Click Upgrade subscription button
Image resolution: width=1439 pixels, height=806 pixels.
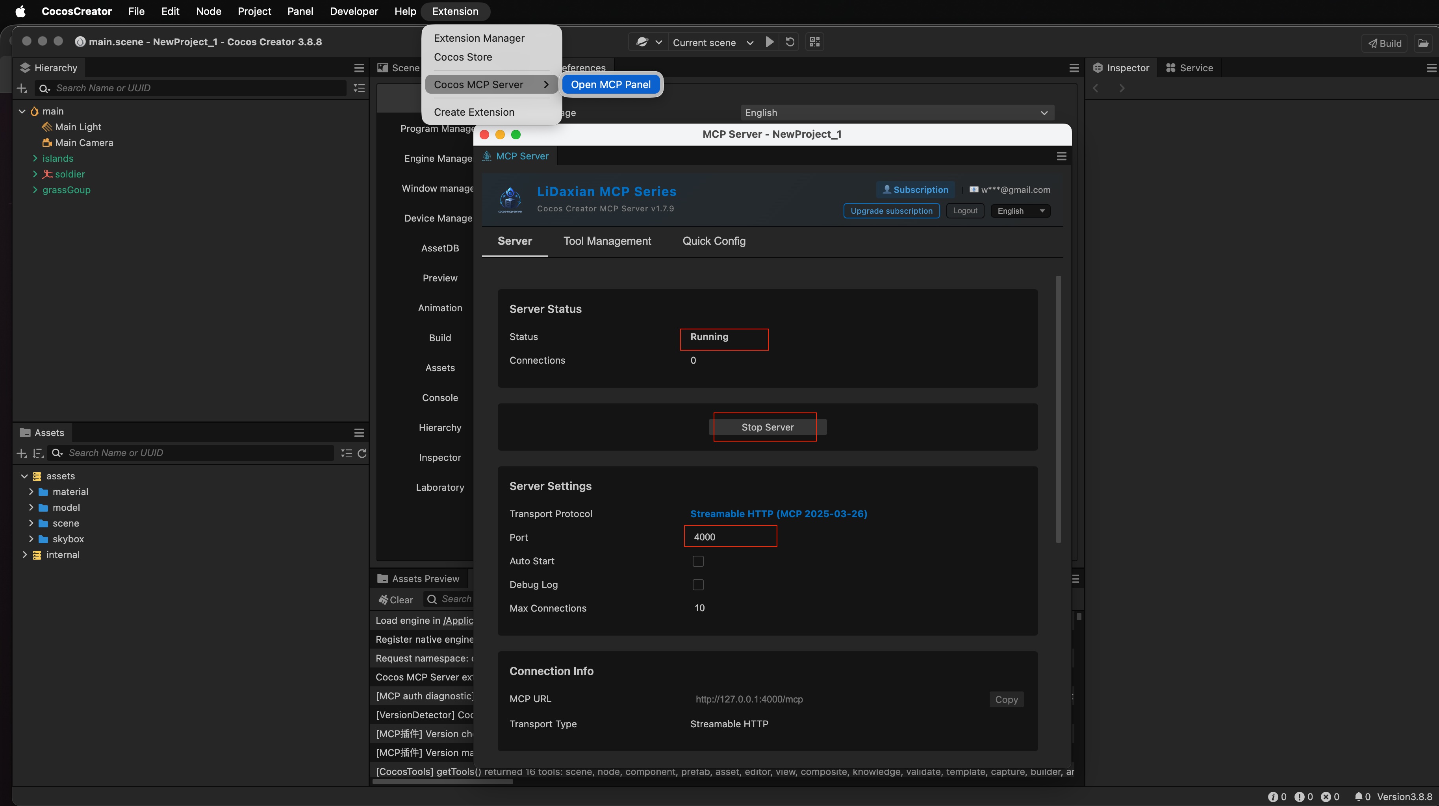coord(891,211)
